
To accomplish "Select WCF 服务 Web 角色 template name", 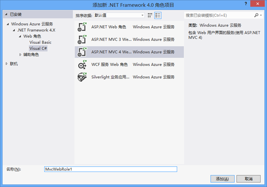I will coord(109,64).
